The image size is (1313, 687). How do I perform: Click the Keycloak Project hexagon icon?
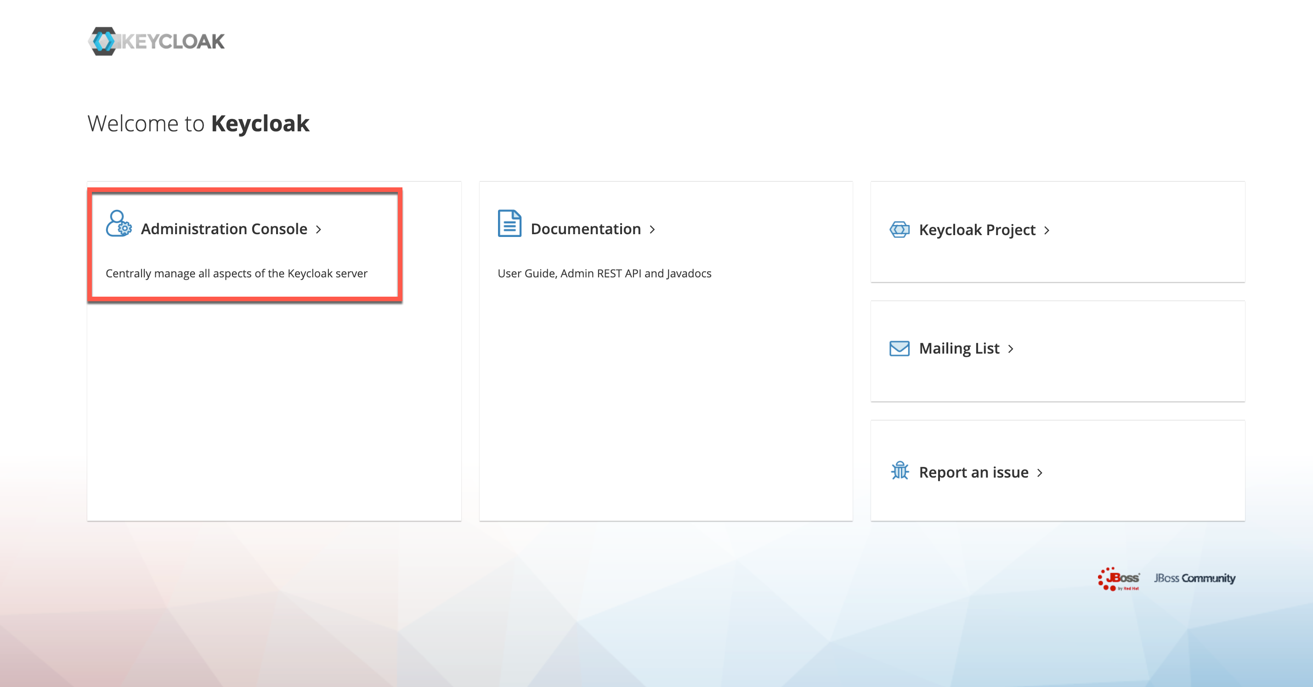[x=900, y=230]
